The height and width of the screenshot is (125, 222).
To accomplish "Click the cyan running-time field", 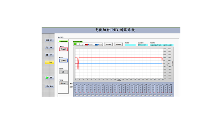I will (x=143, y=45).
